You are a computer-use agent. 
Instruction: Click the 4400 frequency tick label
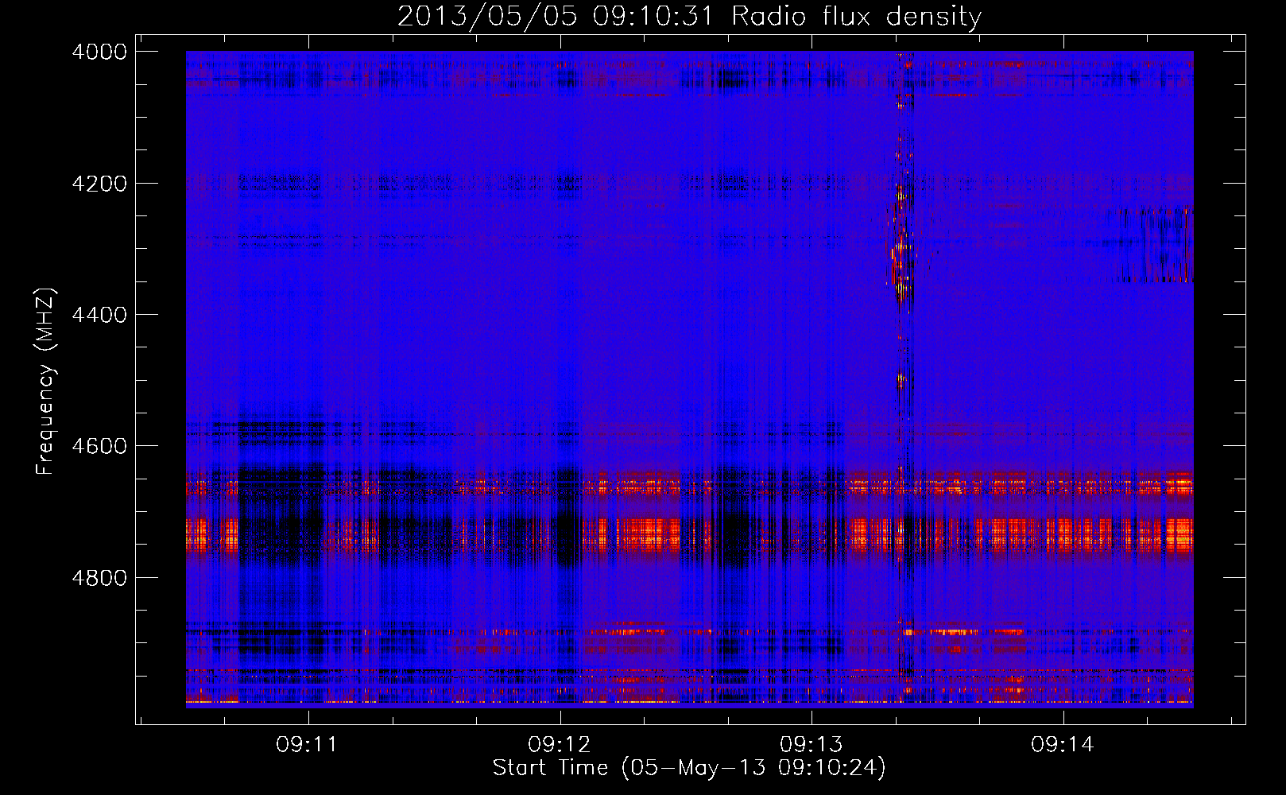(99, 315)
